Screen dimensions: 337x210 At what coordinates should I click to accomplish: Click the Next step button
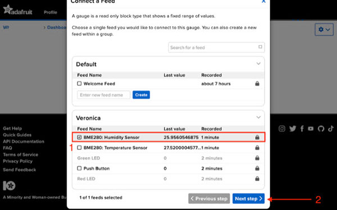(248, 199)
